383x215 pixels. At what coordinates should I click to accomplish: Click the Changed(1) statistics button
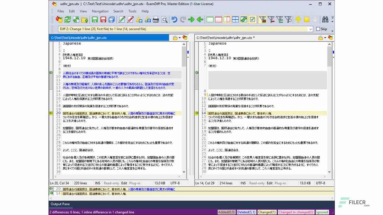click(x=267, y=212)
